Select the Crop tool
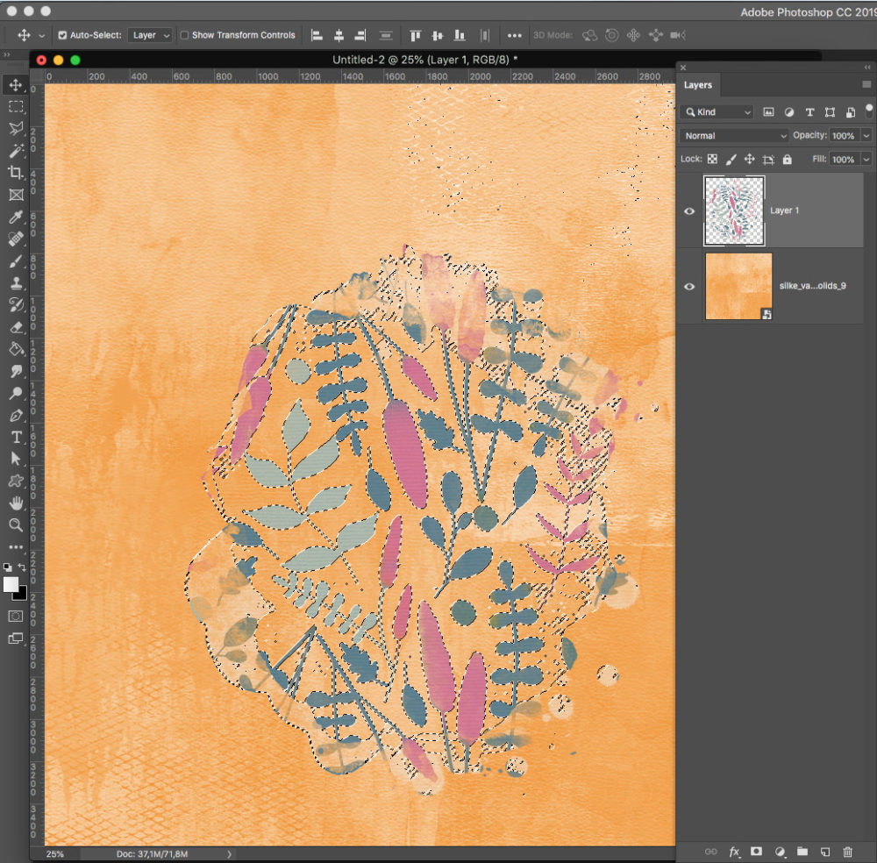 (16, 173)
